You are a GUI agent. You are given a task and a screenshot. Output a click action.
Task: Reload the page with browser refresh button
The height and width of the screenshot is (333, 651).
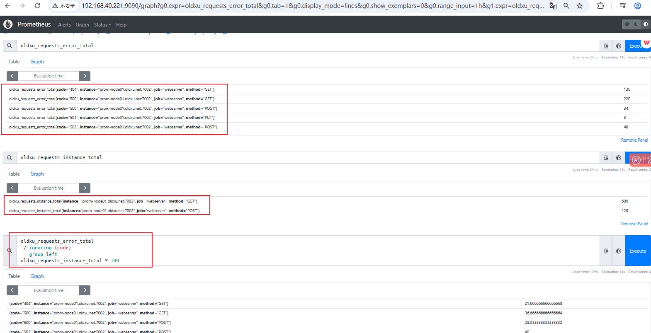pos(37,6)
